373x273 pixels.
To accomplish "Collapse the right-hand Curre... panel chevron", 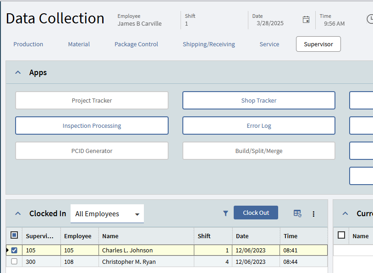I will click(x=345, y=213).
